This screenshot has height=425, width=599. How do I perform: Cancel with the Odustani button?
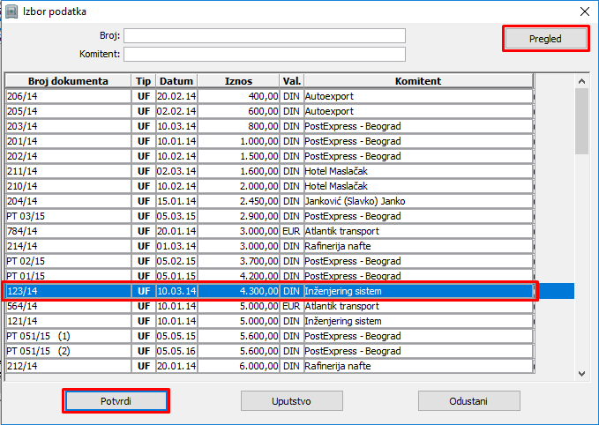click(468, 401)
